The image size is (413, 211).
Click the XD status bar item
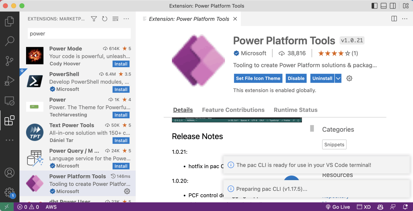point(364,207)
